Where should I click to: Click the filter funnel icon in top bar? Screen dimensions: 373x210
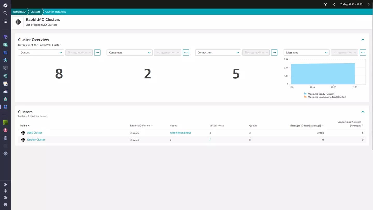(x=326, y=4)
